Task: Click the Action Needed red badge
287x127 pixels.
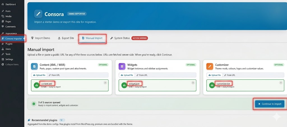Action: [140, 38]
